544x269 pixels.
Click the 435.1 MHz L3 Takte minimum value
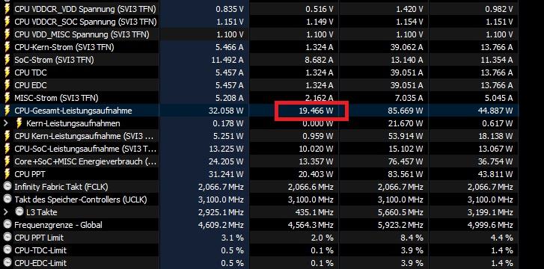click(x=314, y=212)
